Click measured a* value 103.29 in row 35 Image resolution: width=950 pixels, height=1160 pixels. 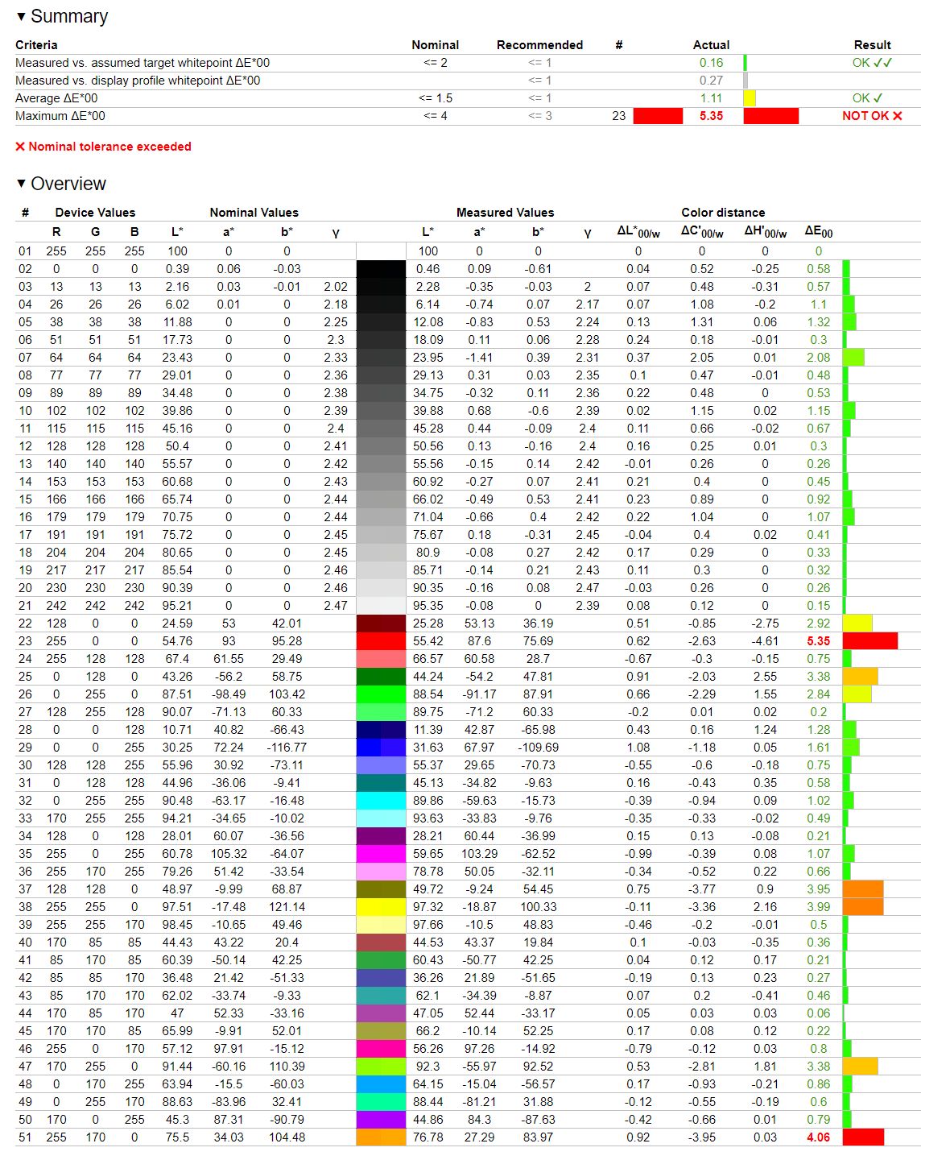click(479, 854)
